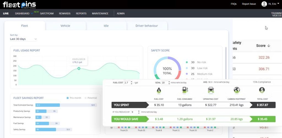Image resolution: width=282 pixels, height=138 pixels.
Task: Click the safety score donut chart
Action: pos(167,68)
